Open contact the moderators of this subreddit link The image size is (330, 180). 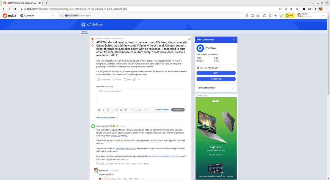(x=168, y=156)
